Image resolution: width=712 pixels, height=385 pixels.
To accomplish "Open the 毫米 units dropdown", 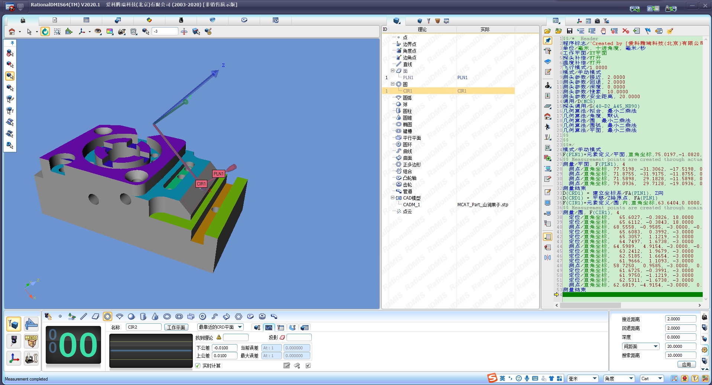I will pos(595,379).
